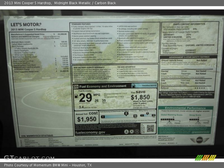Screen dimensions: 224x168
Task: Select the Government 5-Star Safety Ratings header
Action: tap(188, 57)
